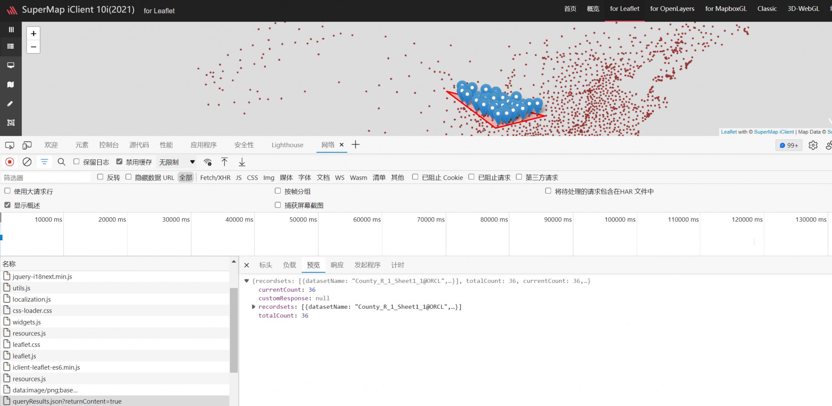Select the sidebar monitor icon
Screen dimensions: 832x406
11,65
